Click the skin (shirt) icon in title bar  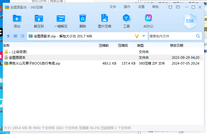coord(170,7)
